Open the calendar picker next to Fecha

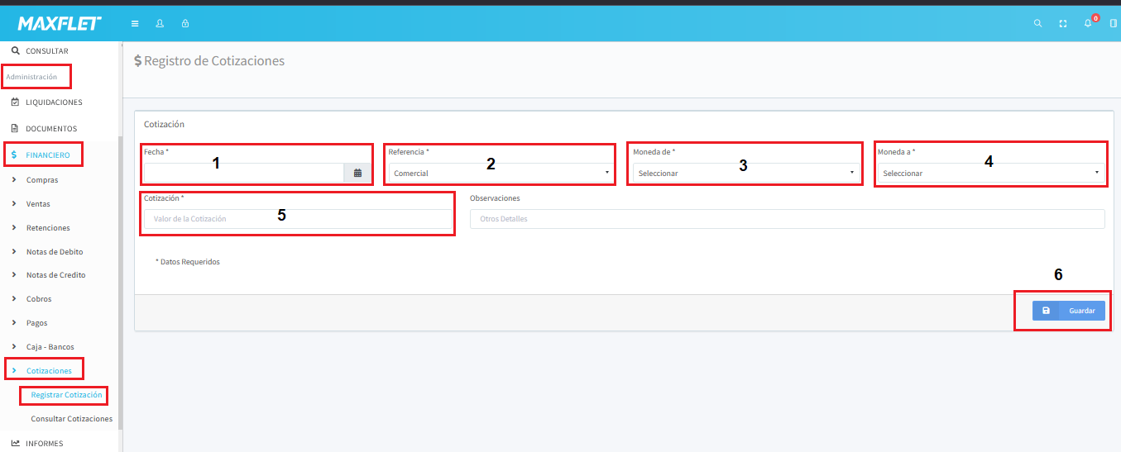(x=357, y=173)
